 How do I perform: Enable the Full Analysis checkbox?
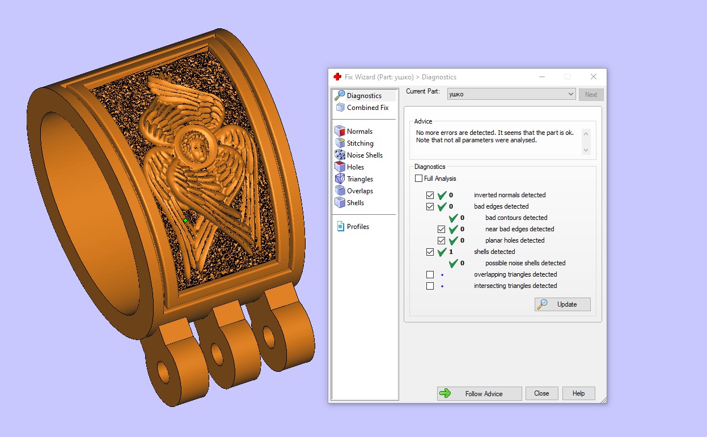(419, 179)
